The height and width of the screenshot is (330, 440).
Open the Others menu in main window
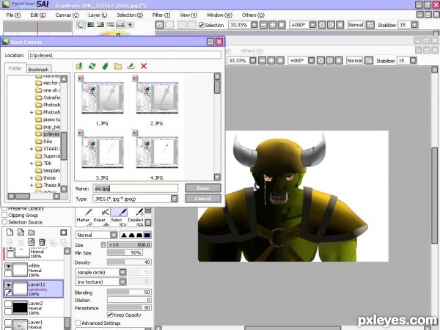tap(253, 15)
